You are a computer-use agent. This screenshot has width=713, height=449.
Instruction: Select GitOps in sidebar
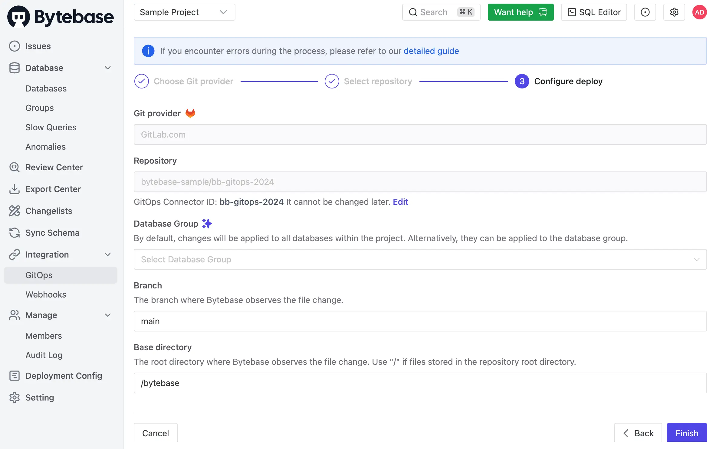(x=61, y=275)
